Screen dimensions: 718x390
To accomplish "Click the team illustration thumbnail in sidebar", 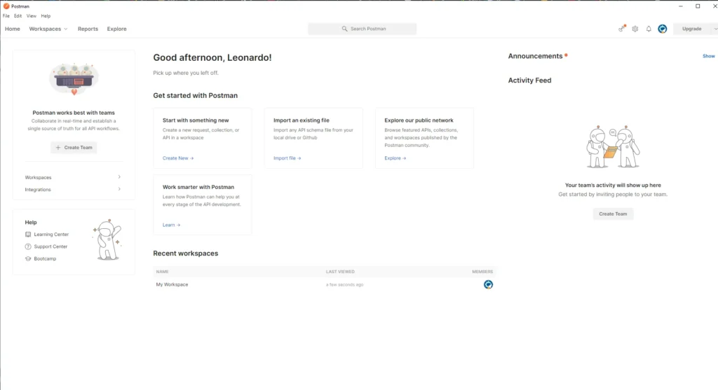I will pyautogui.click(x=74, y=79).
